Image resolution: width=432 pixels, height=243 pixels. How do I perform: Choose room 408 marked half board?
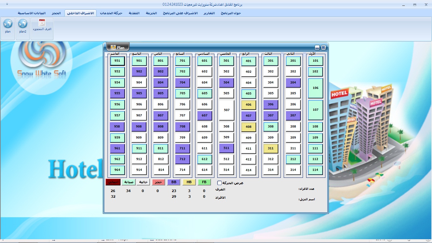(249, 127)
